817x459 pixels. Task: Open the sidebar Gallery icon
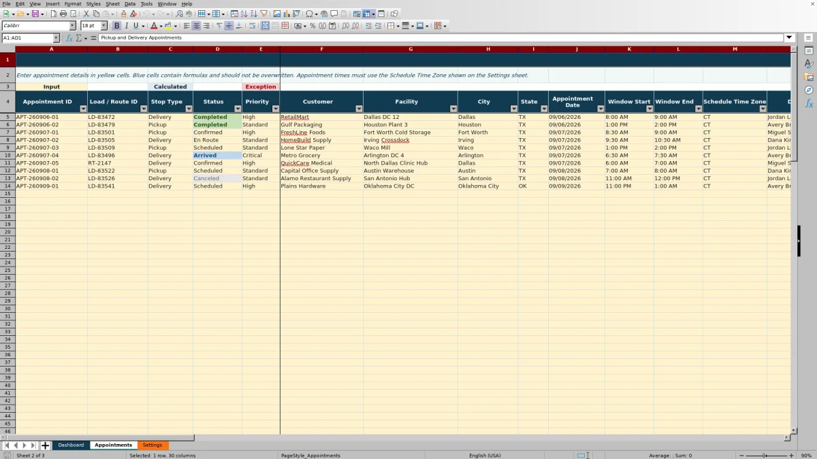pyautogui.click(x=809, y=77)
